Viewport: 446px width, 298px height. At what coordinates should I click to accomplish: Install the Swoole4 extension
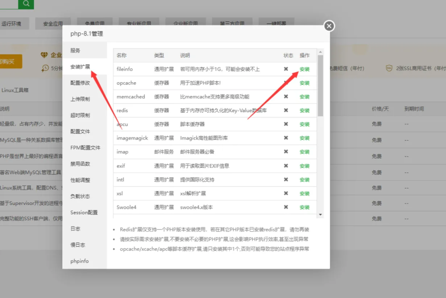pos(304,207)
